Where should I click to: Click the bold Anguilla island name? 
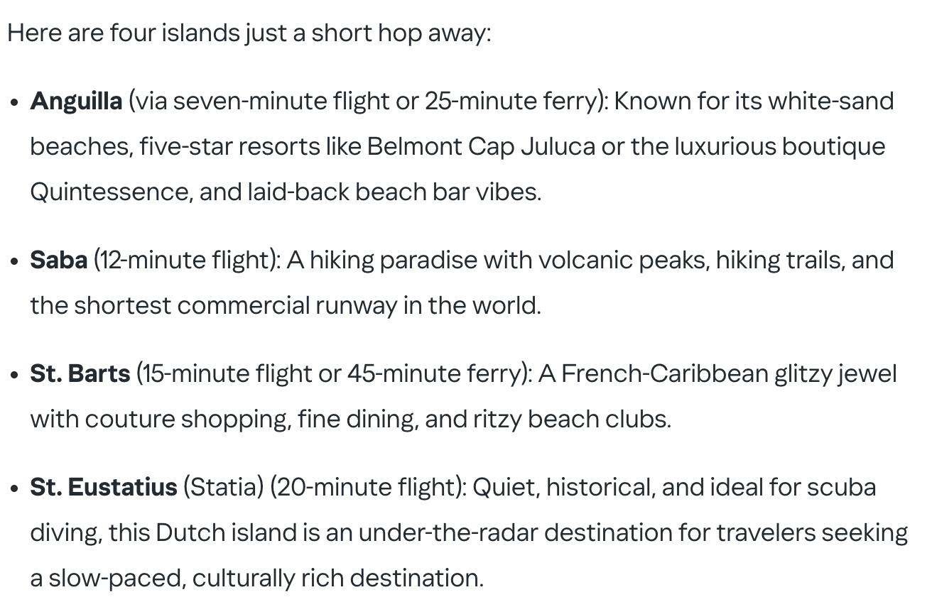[76, 102]
